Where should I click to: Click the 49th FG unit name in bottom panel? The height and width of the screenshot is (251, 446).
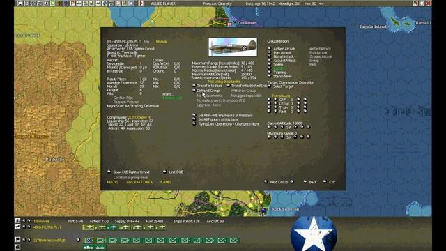[47, 227]
